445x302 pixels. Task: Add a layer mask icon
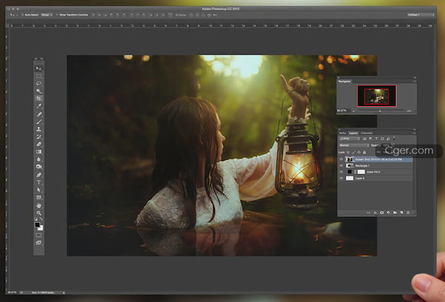(382, 213)
